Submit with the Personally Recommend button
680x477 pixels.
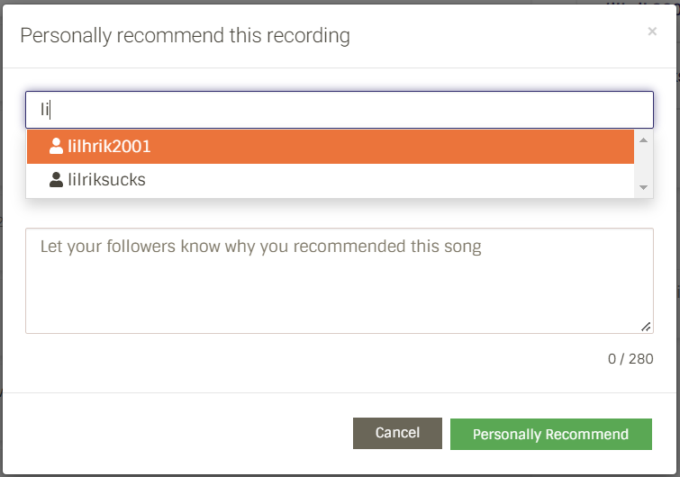[550, 434]
